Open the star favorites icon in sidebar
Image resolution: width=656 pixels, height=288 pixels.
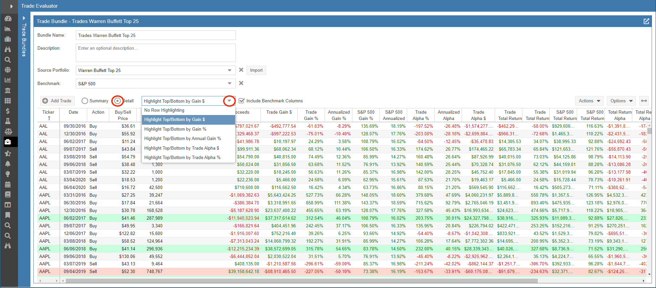click(x=8, y=153)
